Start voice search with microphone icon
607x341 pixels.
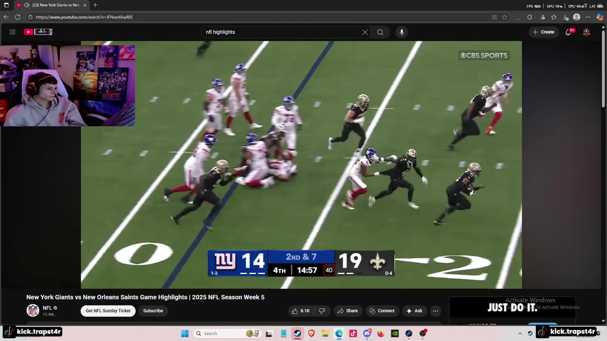coord(402,32)
